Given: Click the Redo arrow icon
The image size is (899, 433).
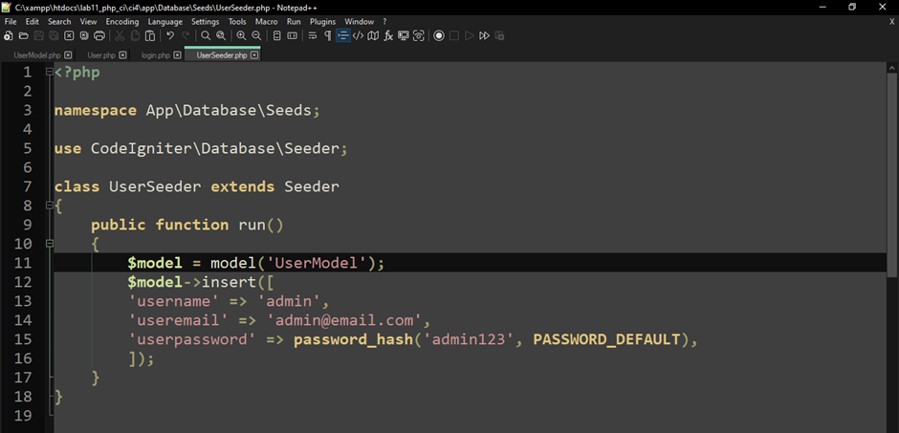Looking at the screenshot, I should (186, 35).
